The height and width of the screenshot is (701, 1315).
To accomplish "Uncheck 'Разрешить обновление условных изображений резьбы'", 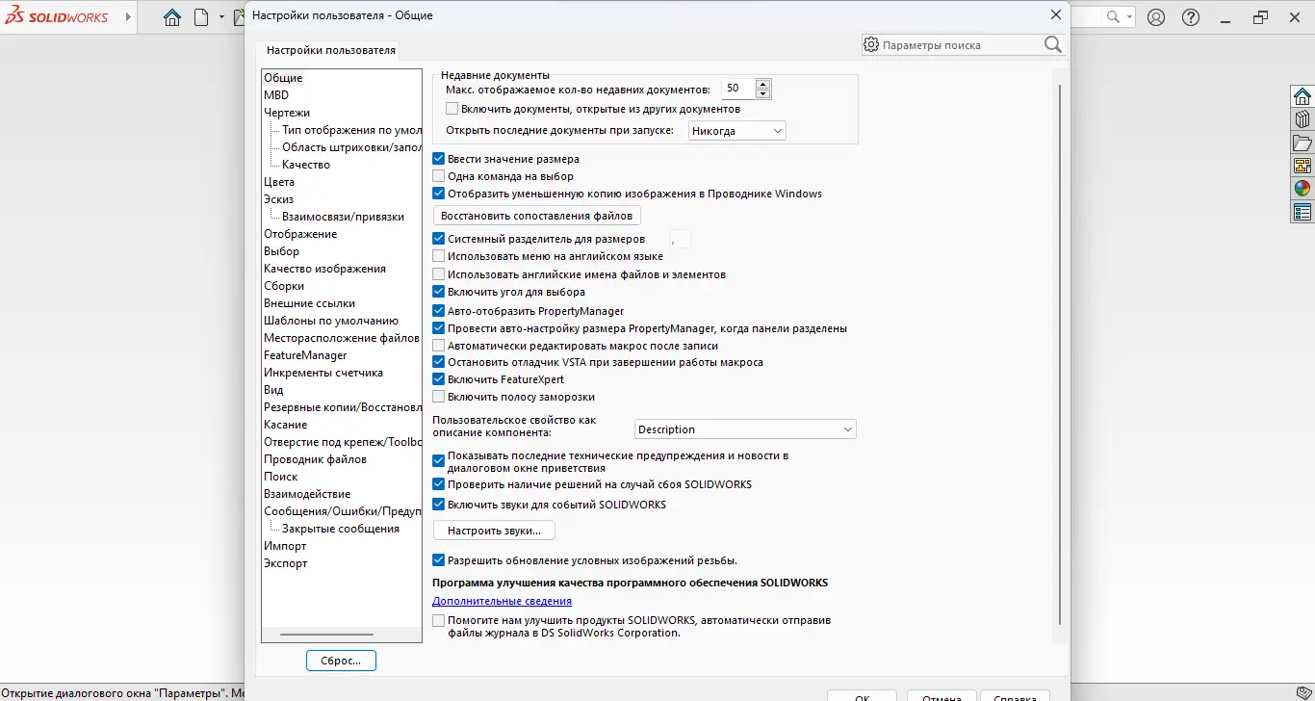I will tap(439, 560).
